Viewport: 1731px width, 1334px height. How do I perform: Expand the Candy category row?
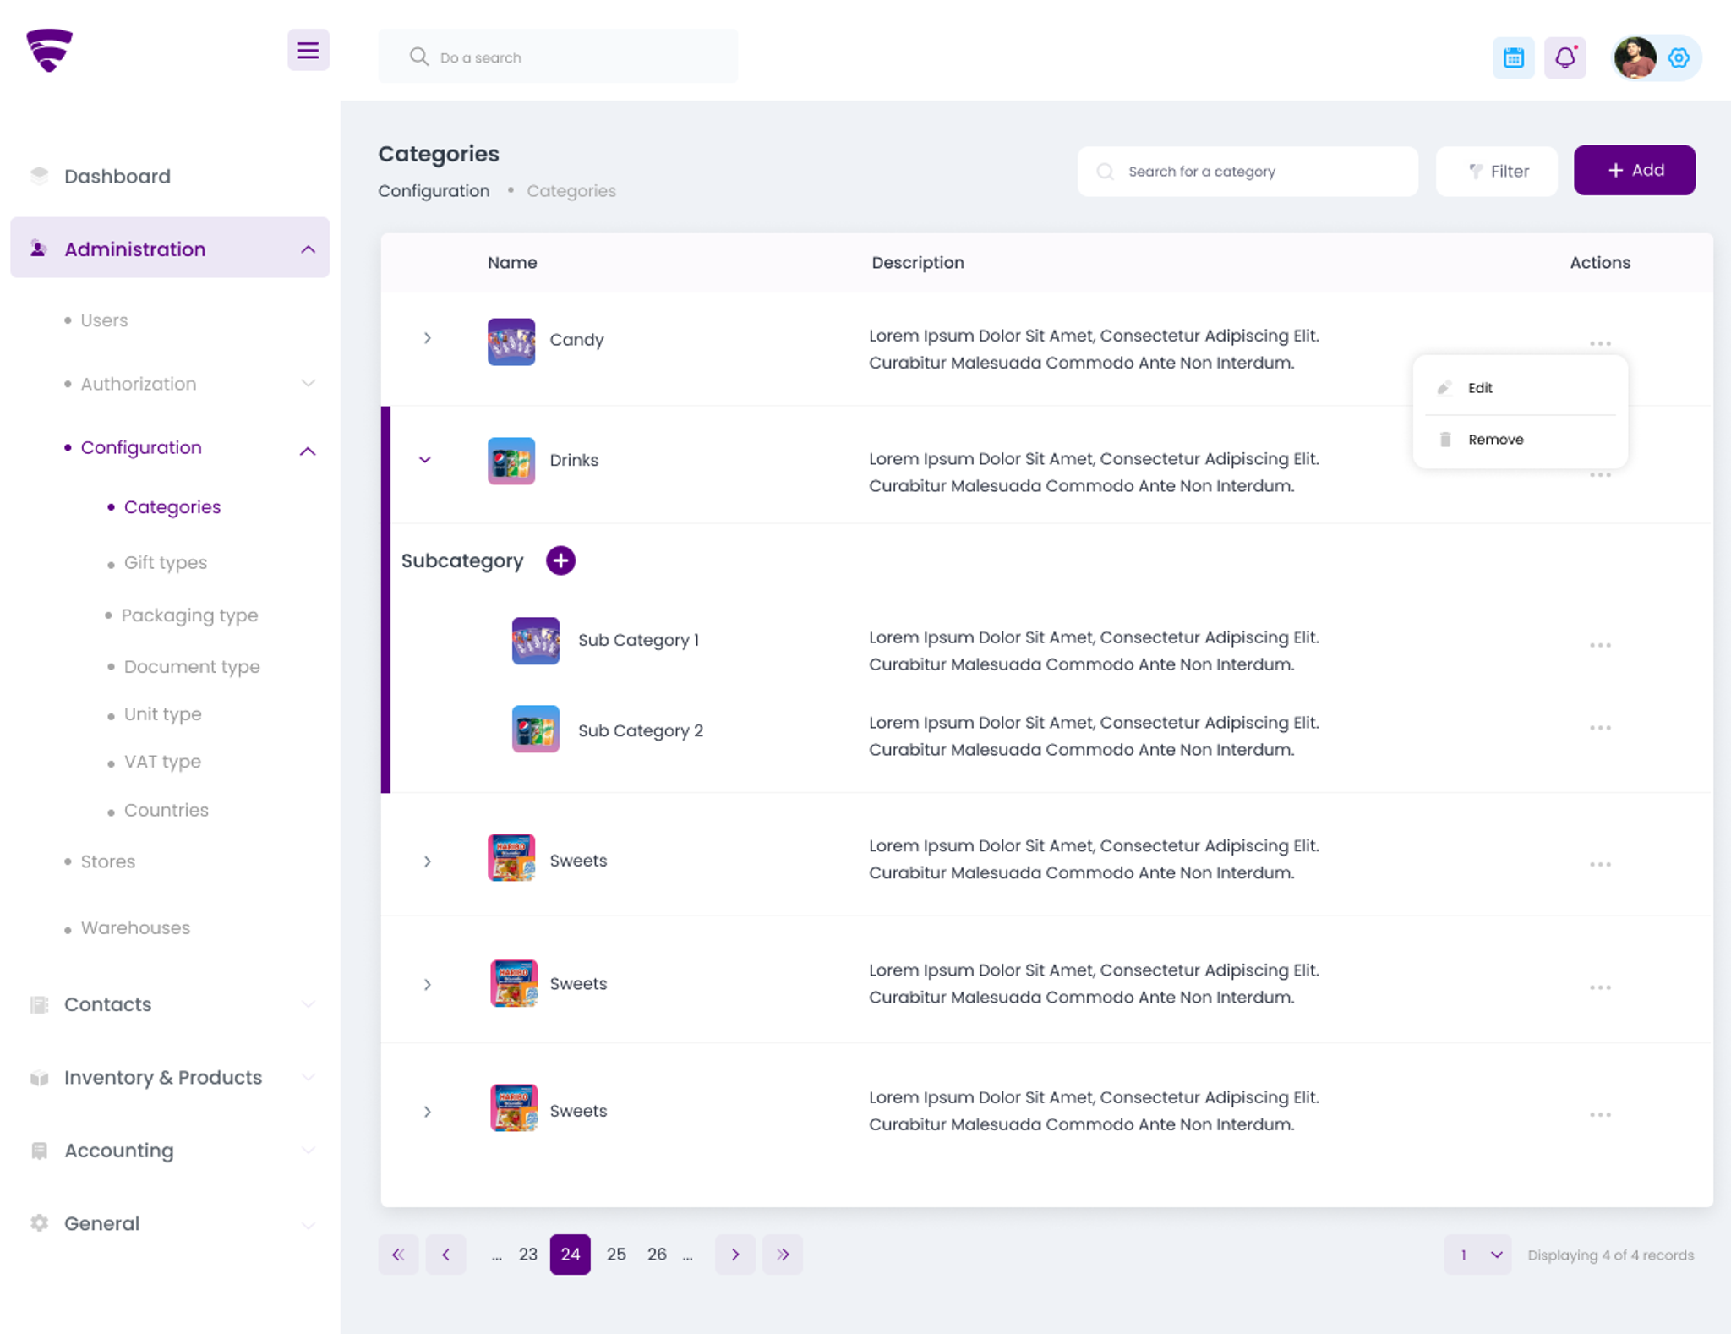click(428, 338)
